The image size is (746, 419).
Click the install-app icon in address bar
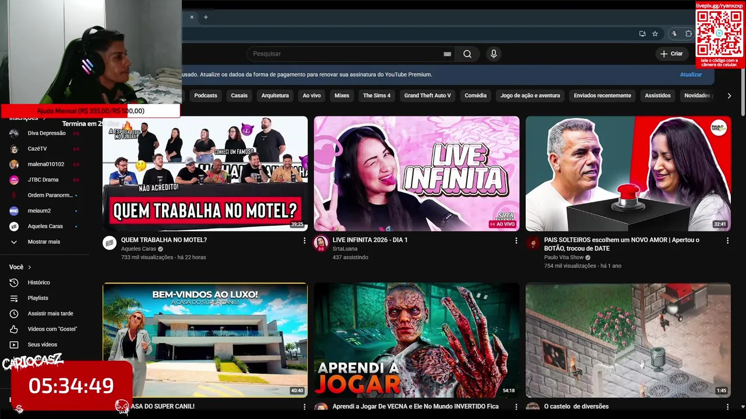pyautogui.click(x=642, y=34)
